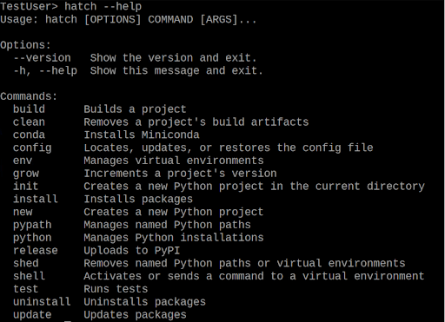
Task: Click the 'clean' command name
Action: pyautogui.click(x=29, y=122)
